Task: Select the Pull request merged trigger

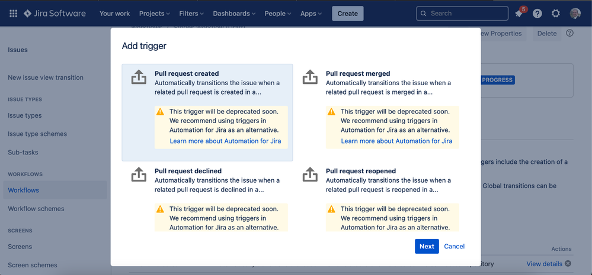Action: pyautogui.click(x=379, y=112)
